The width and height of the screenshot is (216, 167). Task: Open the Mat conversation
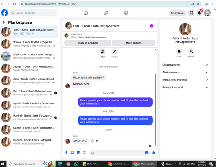(x=29, y=93)
